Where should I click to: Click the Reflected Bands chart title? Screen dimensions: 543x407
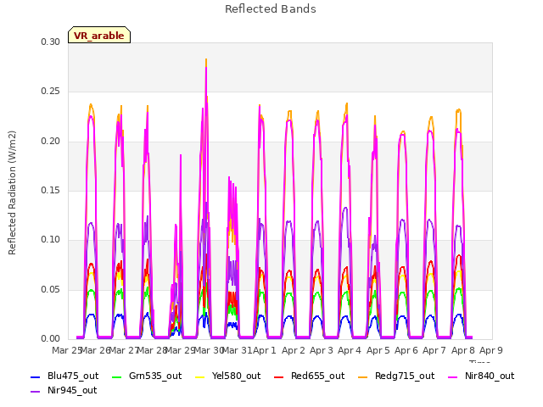271,9
